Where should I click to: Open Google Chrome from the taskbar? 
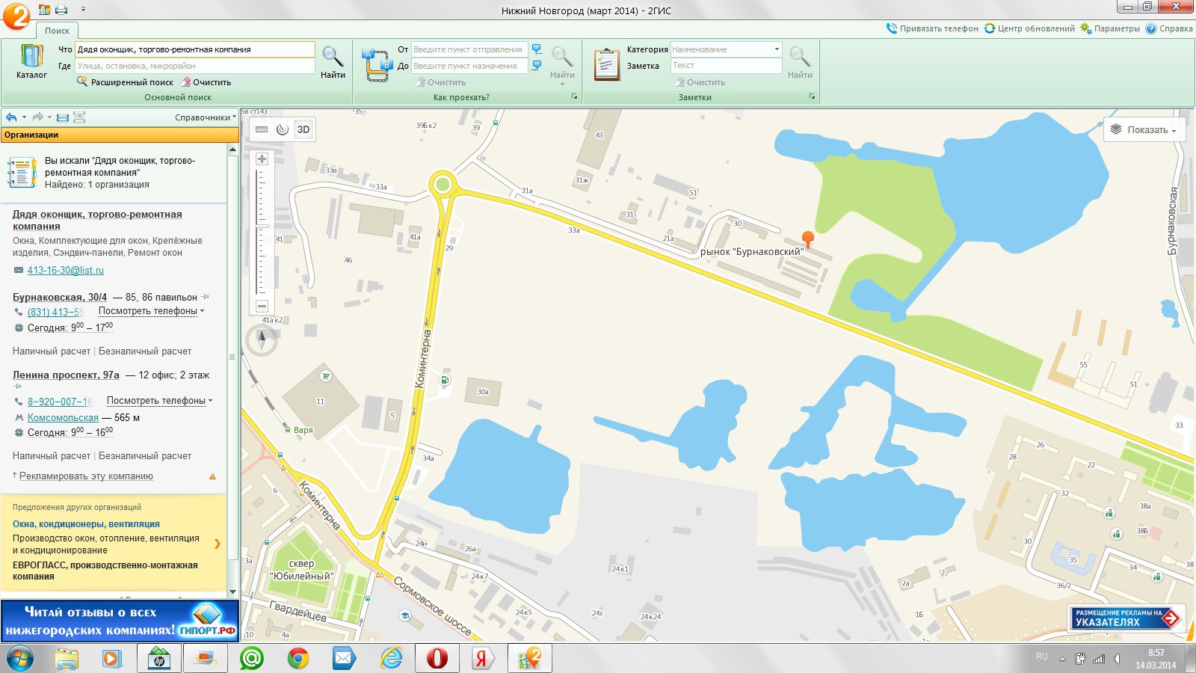[298, 658]
